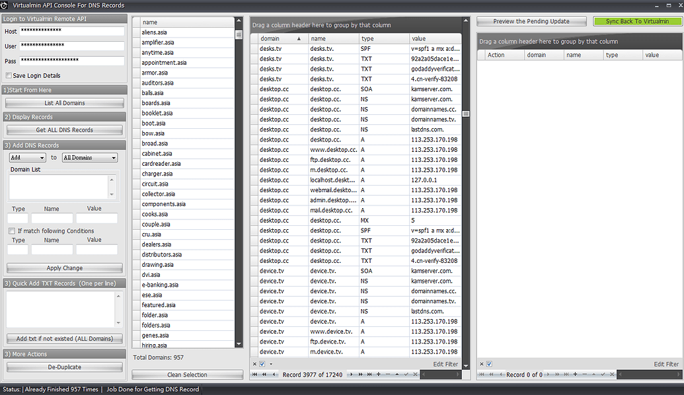The width and height of the screenshot is (684, 395).
Task: Delete the current record using the minus icon
Action: pos(389,375)
